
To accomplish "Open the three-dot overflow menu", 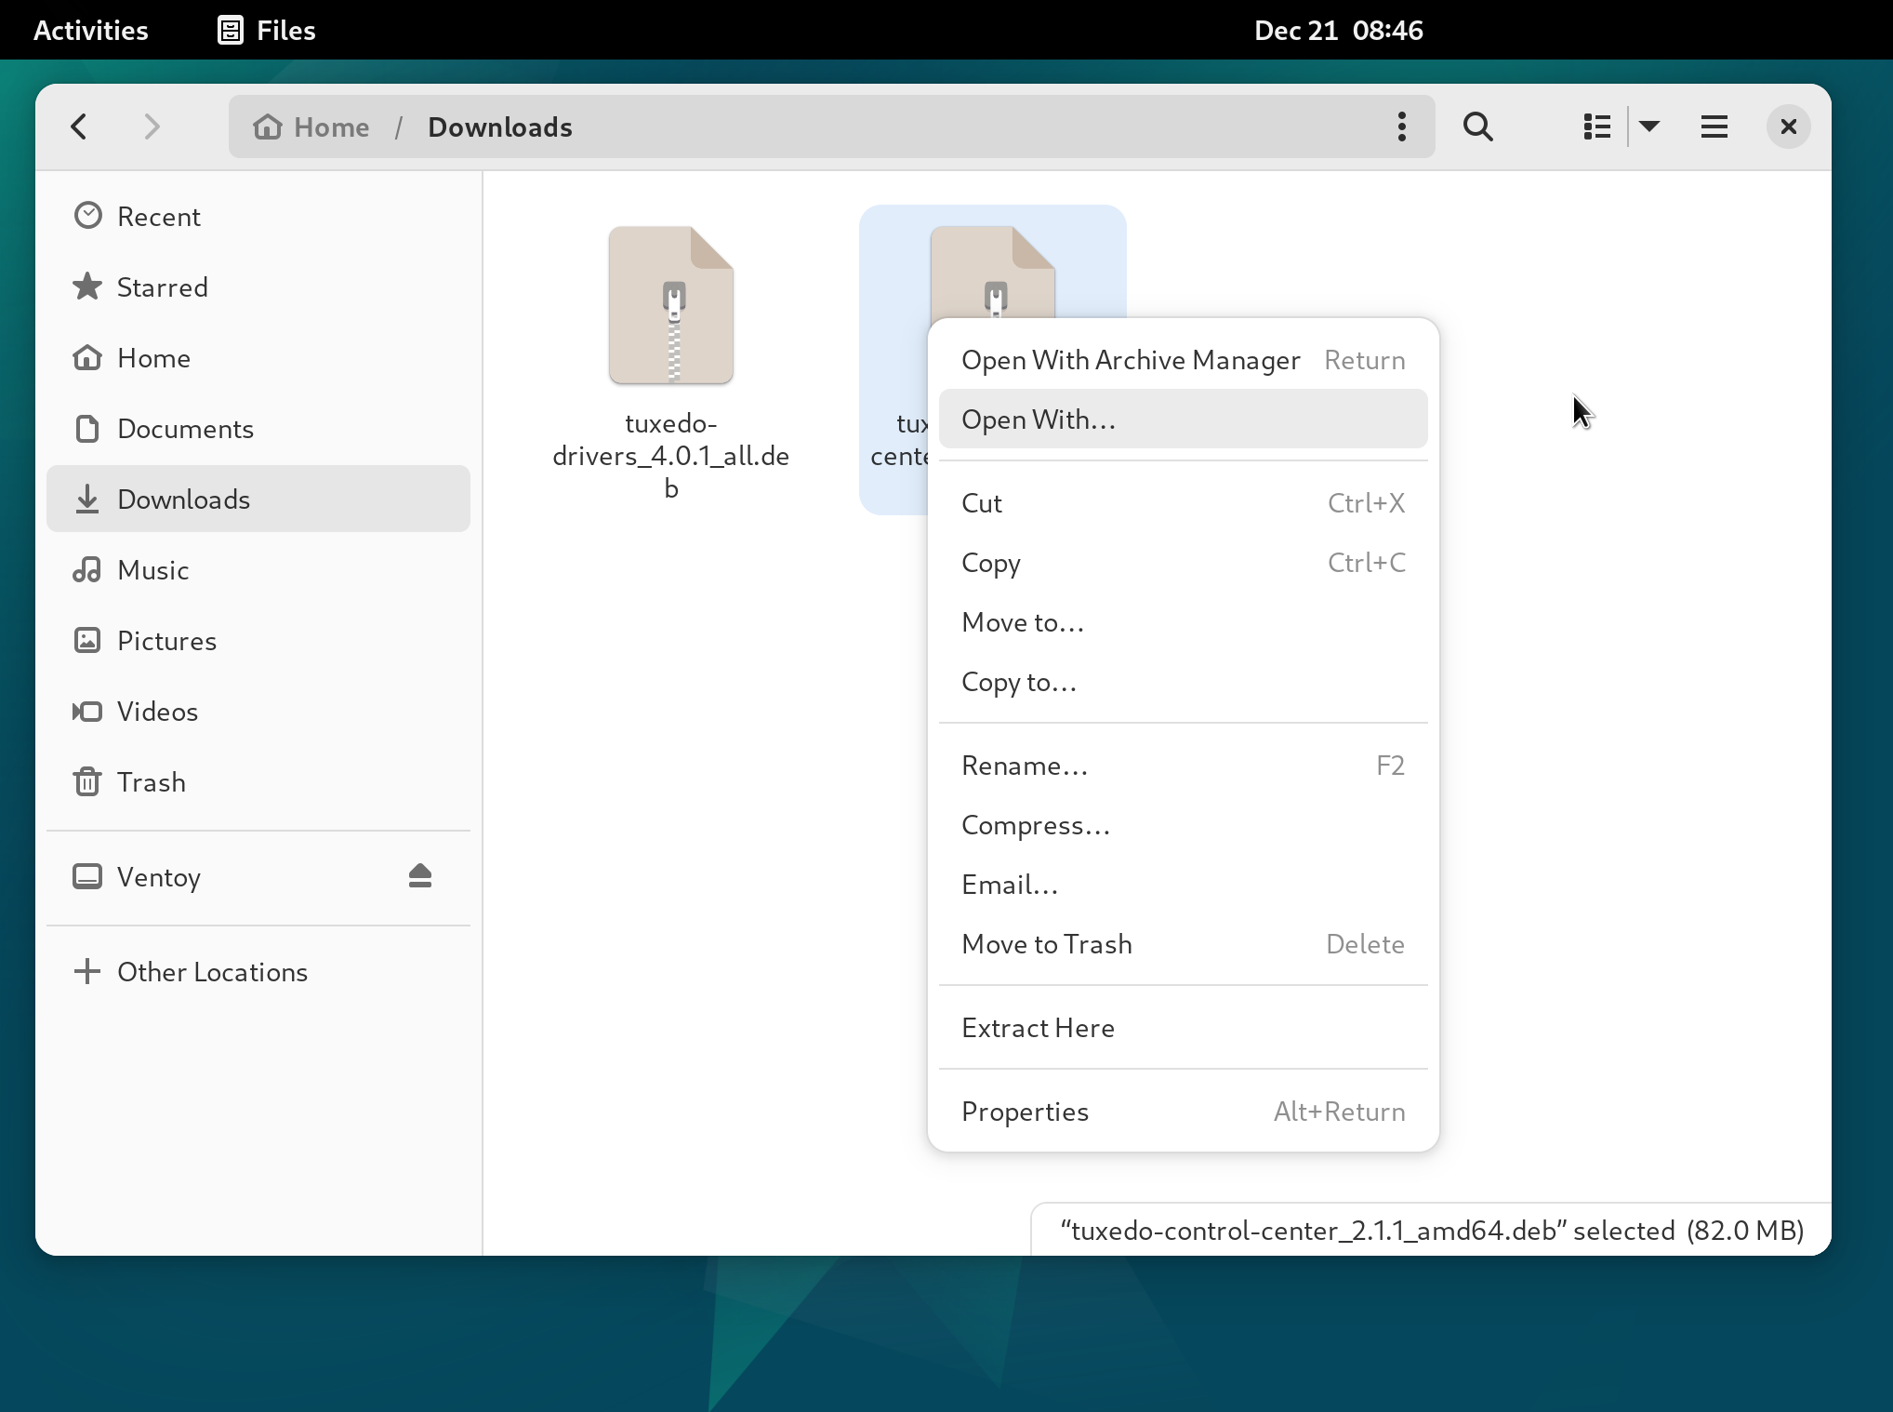I will (1401, 127).
